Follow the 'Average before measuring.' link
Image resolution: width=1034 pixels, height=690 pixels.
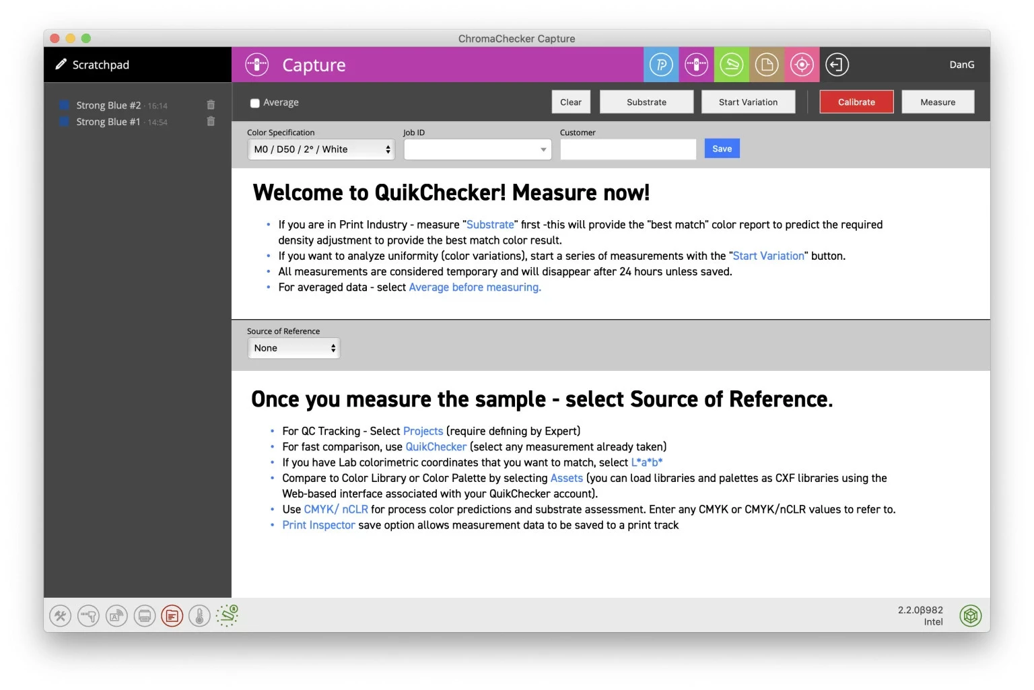(475, 287)
